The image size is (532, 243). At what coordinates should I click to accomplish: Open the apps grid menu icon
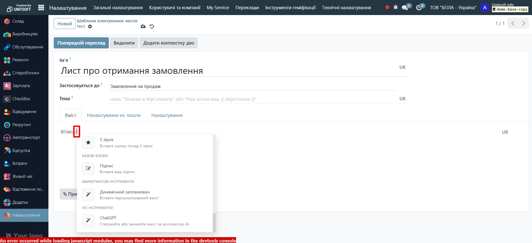(41, 8)
